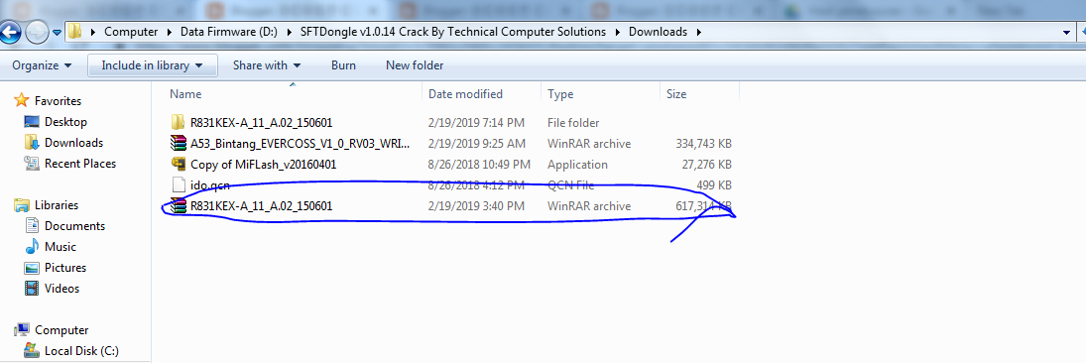1086x363 pixels.
Task: Click Downloads breadcrumb in address bar
Action: (x=658, y=32)
